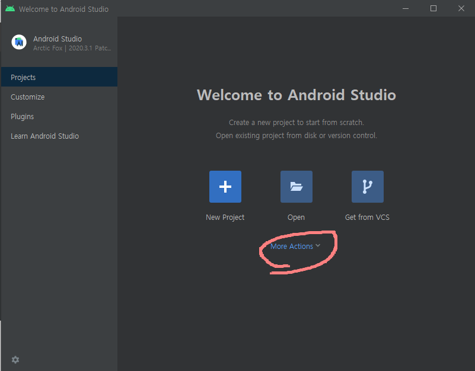Click the window title 'Welcome to Android Studio'
The image size is (475, 371).
click(x=63, y=9)
